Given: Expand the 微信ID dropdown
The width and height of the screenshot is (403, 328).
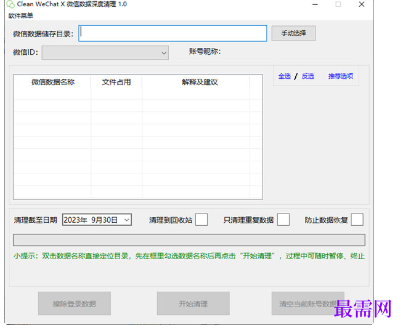Looking at the screenshot, I should (105, 53).
